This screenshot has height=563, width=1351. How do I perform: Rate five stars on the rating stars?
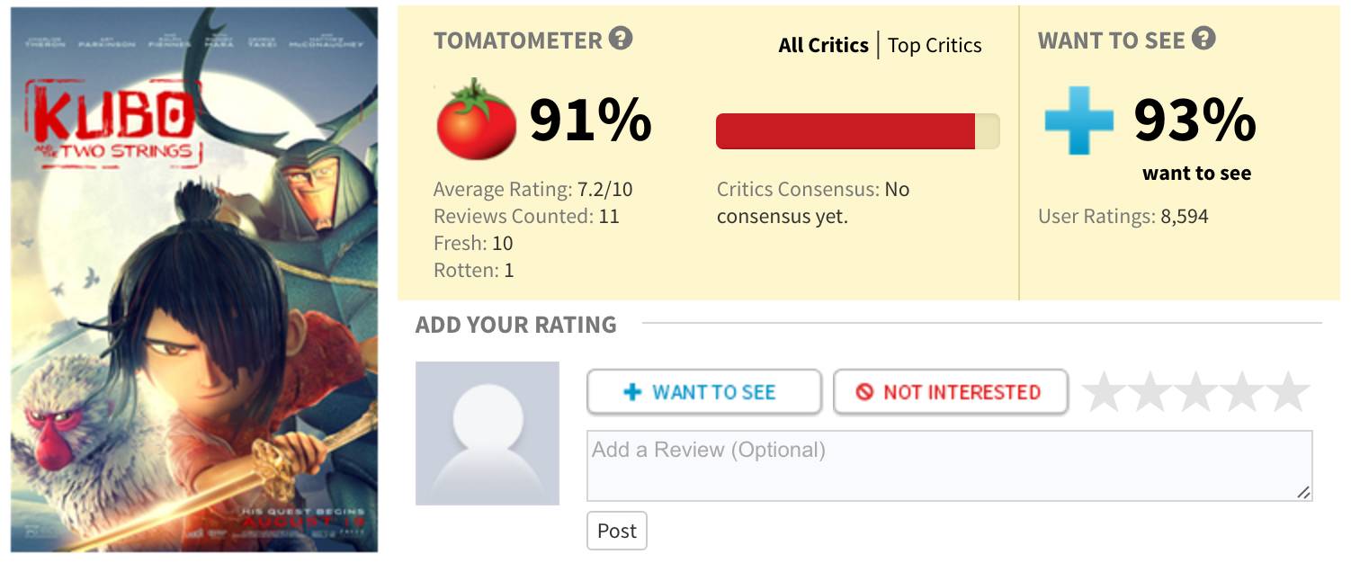click(x=1287, y=392)
